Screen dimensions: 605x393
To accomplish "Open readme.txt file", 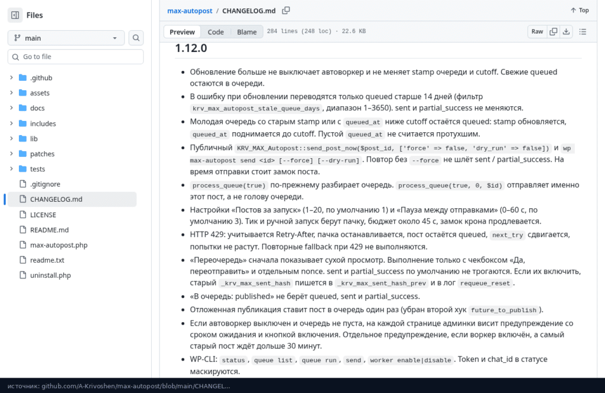I will pyautogui.click(x=47, y=260).
